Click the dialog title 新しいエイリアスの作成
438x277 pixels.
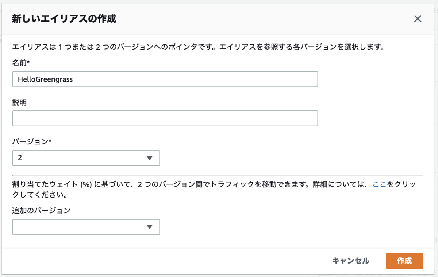tap(64, 19)
